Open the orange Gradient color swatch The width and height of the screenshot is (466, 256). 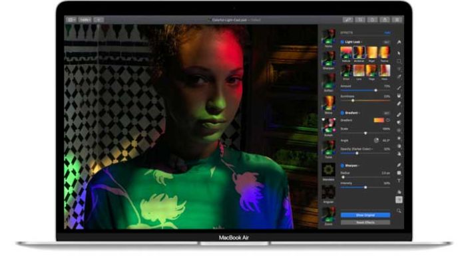tap(379, 120)
